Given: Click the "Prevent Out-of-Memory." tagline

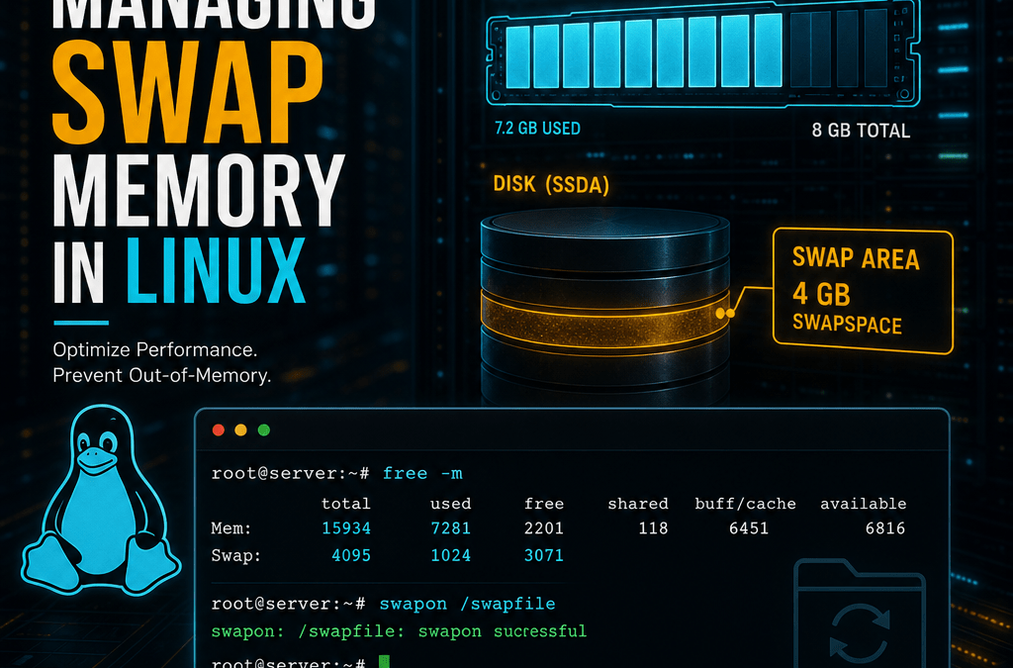Looking at the screenshot, I should coord(162,375).
